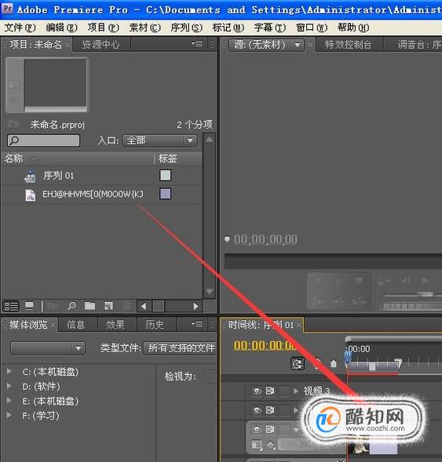Click the sequence icon beside 序列 01
Image resolution: width=442 pixels, height=462 pixels.
30,176
